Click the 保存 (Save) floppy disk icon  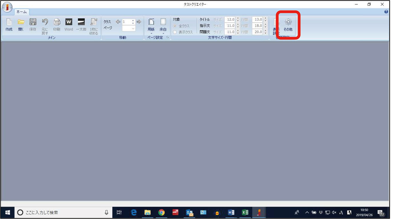point(33,24)
